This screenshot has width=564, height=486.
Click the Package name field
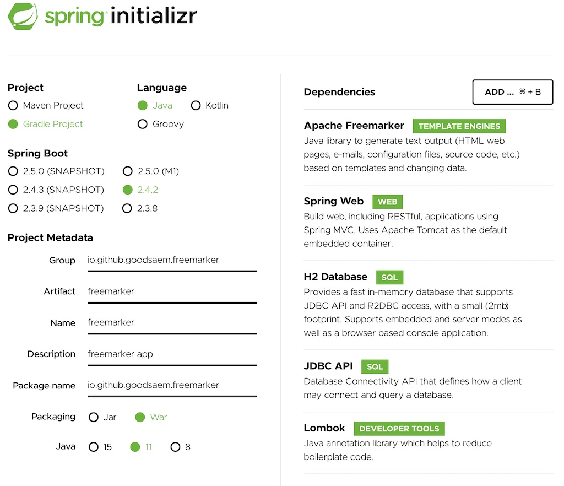click(172, 386)
